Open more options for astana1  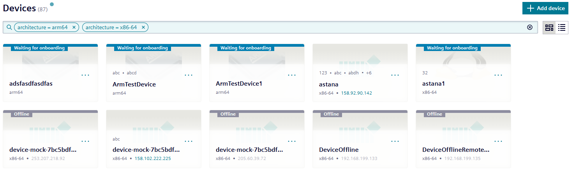(x=498, y=75)
